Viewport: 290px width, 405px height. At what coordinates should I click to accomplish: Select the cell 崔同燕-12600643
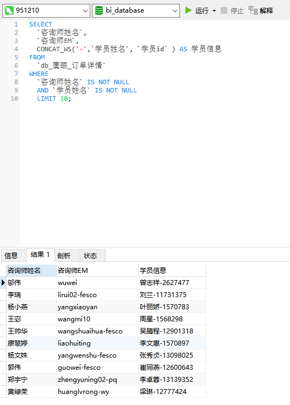pyautogui.click(x=172, y=368)
